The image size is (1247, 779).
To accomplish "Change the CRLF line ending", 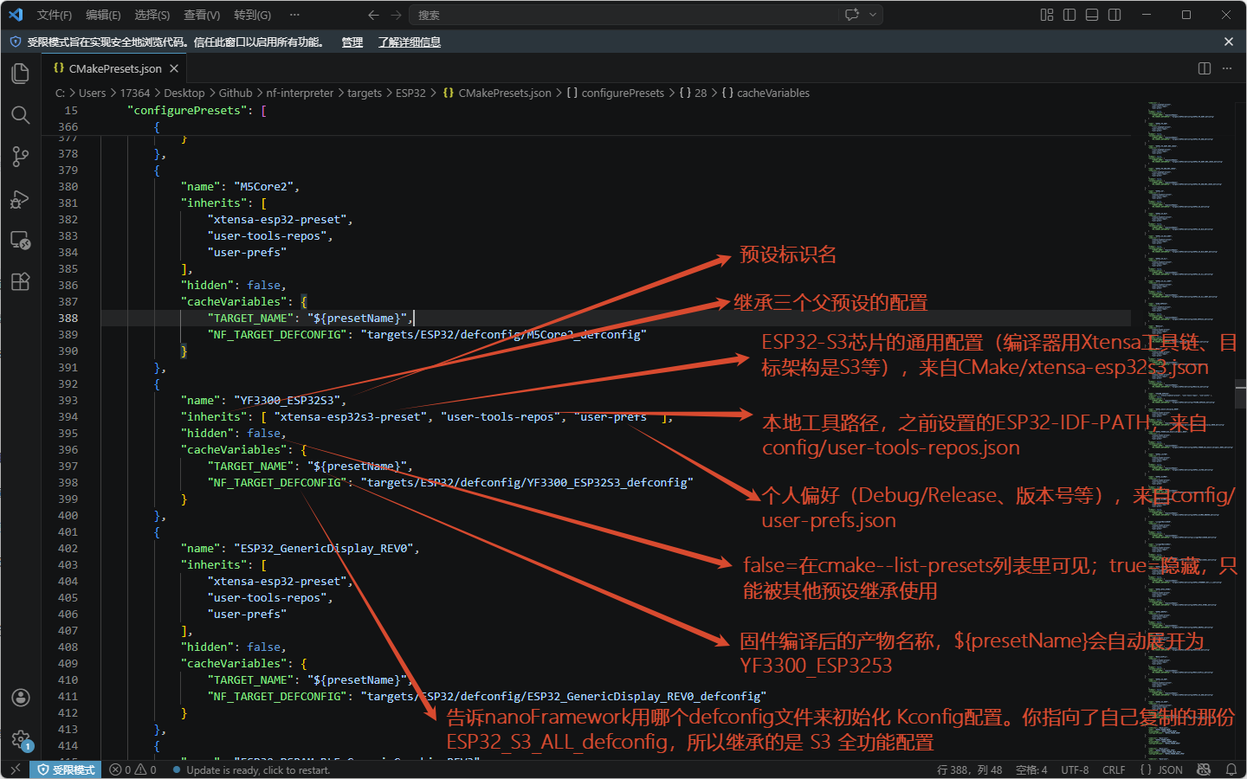I will pyautogui.click(x=1114, y=769).
